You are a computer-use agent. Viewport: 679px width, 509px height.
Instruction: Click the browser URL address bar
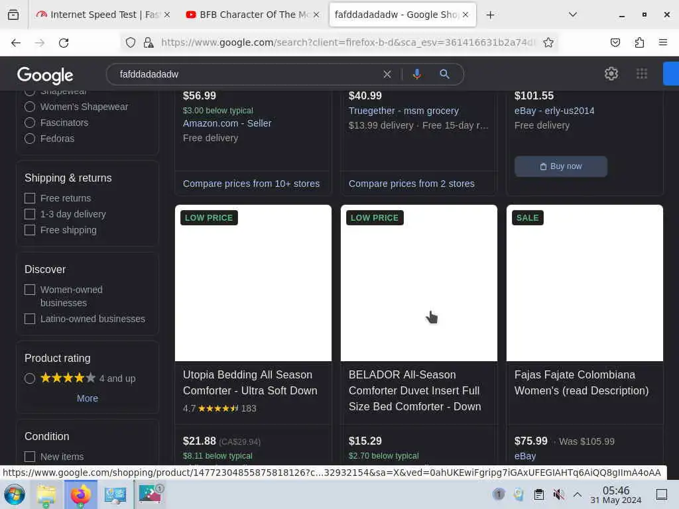pos(349,42)
